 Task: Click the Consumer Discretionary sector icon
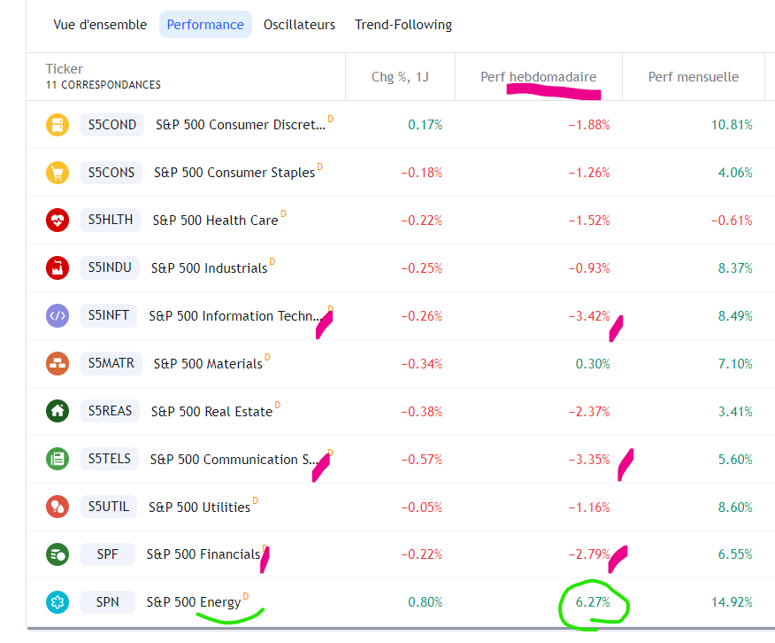click(58, 125)
